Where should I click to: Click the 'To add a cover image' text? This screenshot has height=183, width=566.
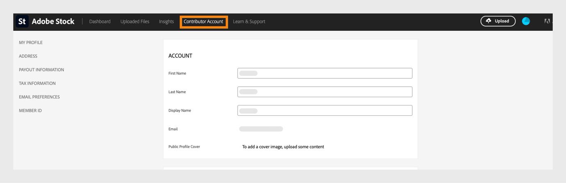pyautogui.click(x=283, y=147)
